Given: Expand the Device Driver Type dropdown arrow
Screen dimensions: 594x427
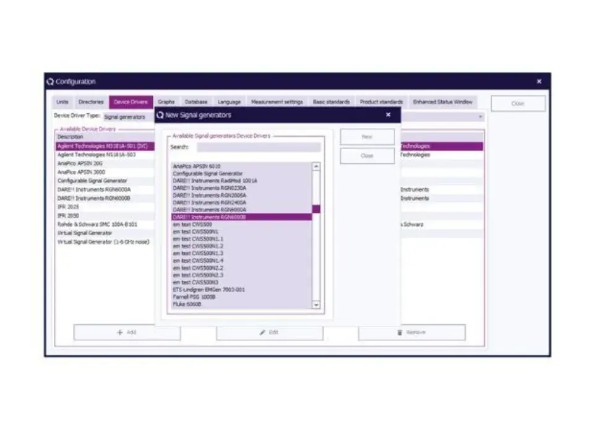Looking at the screenshot, I should [480, 116].
